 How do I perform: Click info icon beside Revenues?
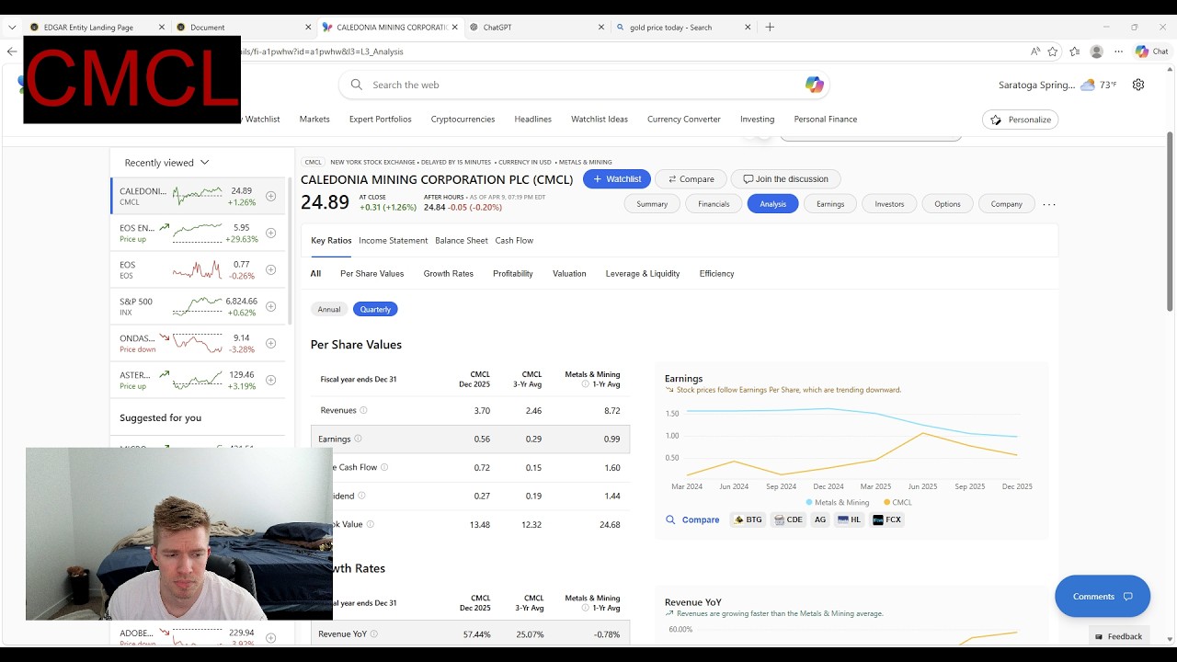click(x=363, y=410)
